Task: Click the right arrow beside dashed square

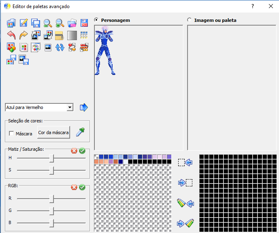Action: tap(182, 183)
